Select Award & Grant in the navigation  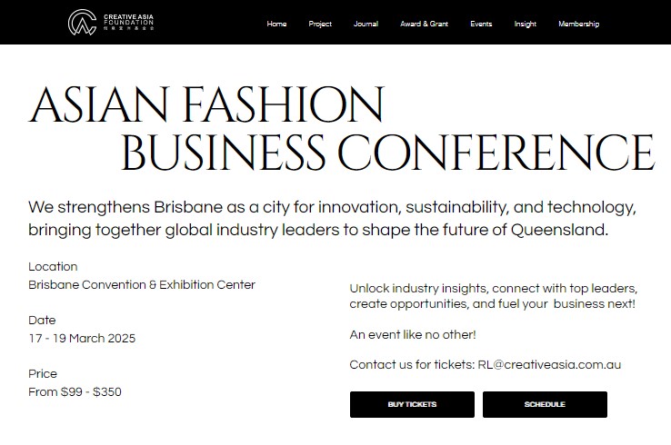click(424, 24)
